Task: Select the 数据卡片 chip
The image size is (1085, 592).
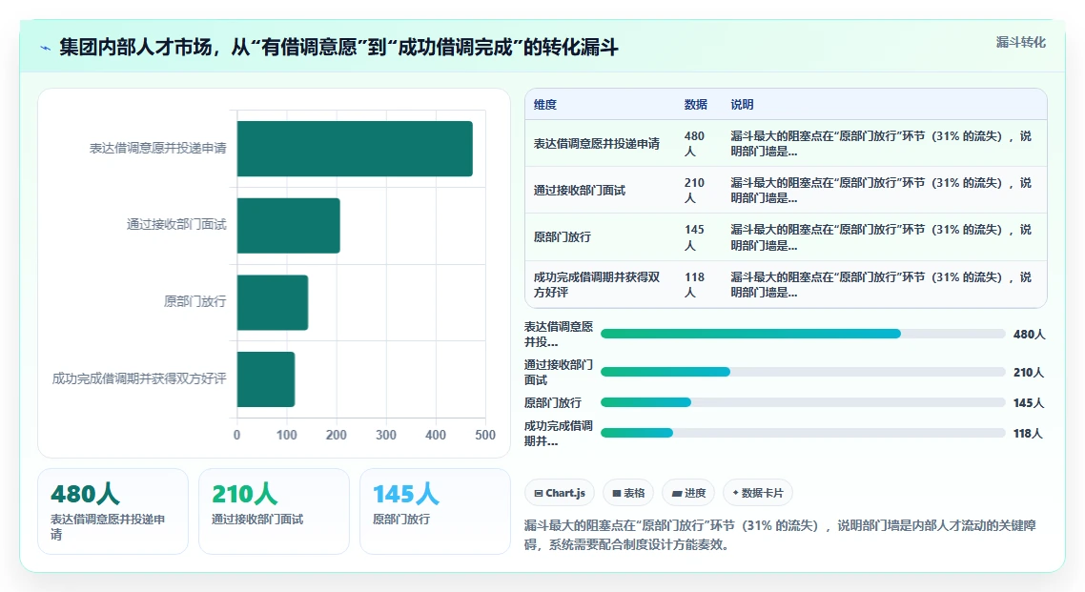Action: point(758,493)
